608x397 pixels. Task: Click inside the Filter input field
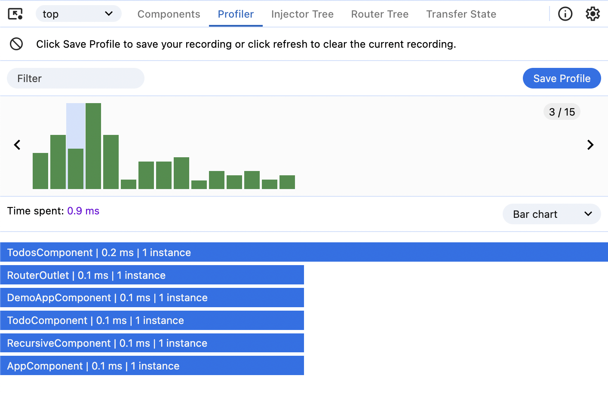point(75,78)
